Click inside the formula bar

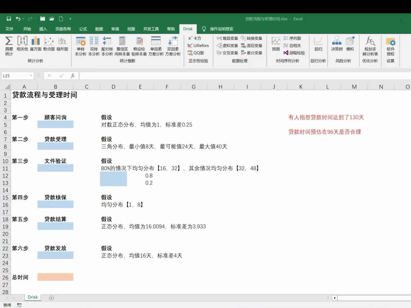click(245, 76)
